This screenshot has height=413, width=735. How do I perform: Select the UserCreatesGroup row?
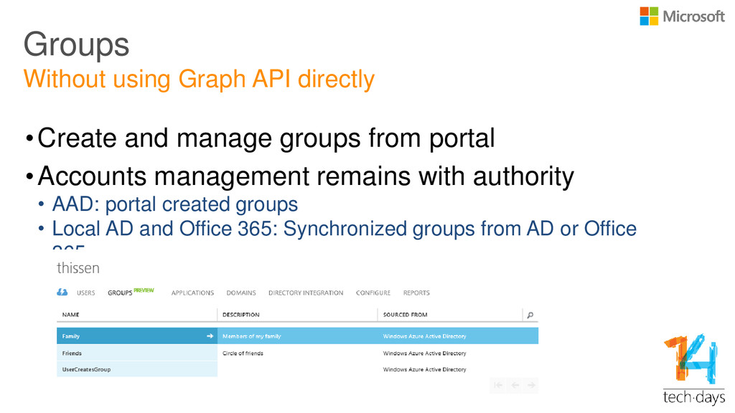click(x=297, y=369)
